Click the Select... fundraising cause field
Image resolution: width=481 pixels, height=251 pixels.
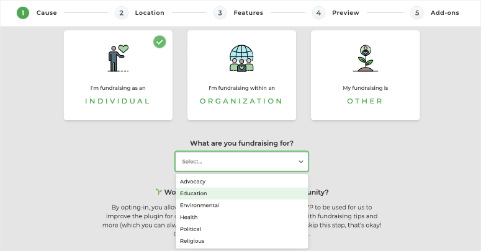pos(241,162)
